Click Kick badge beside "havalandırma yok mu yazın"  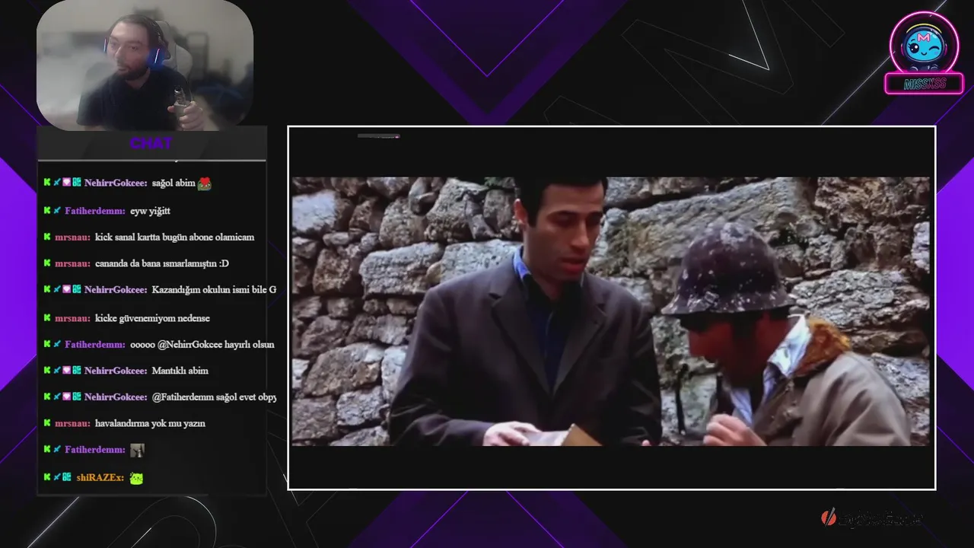[x=47, y=423]
